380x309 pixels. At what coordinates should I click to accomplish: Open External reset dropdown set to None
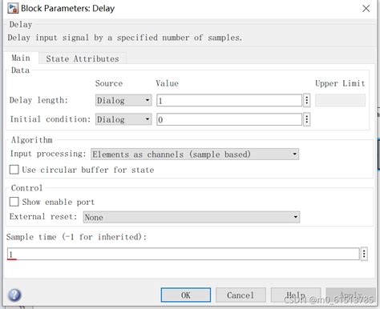click(192, 217)
